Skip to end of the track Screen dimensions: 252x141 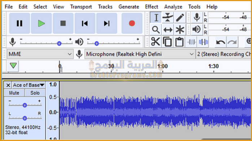pos(107,23)
